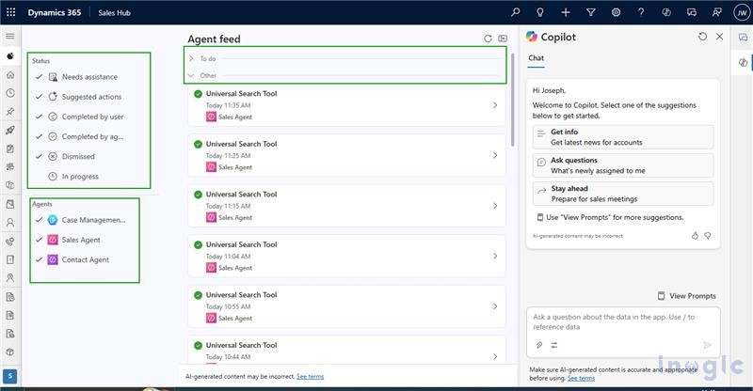The image size is (753, 391).
Task: Click the person icon in left navigation
Action: pyautogui.click(x=10, y=223)
